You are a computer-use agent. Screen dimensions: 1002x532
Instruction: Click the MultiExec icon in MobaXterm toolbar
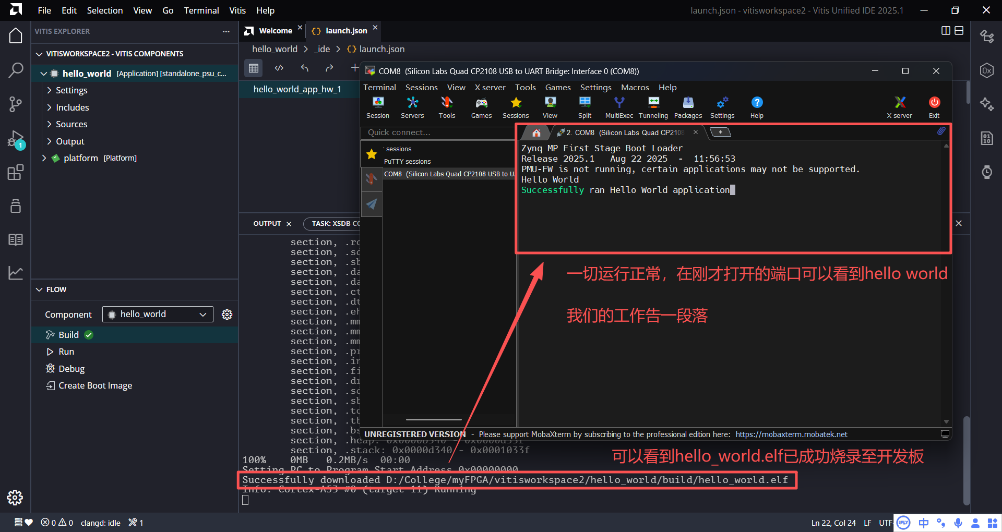tap(618, 107)
